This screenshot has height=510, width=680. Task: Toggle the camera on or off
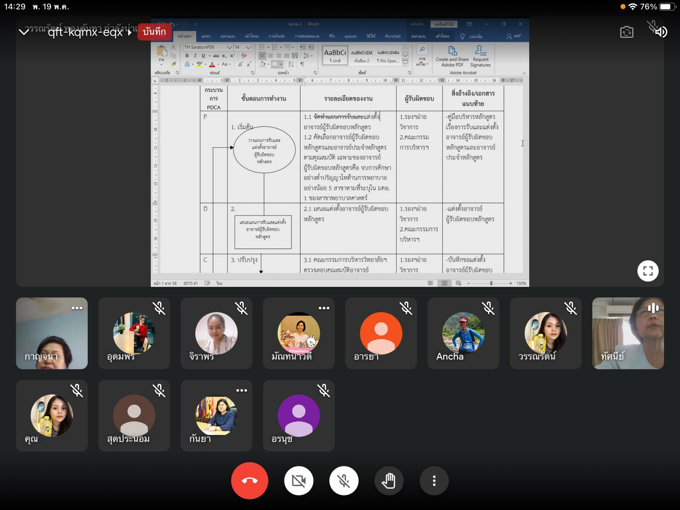(298, 481)
